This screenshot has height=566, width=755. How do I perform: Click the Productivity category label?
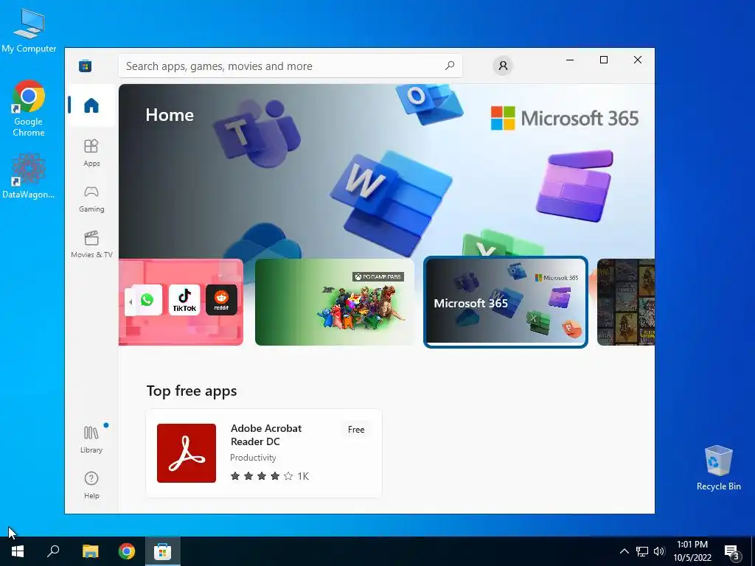[x=254, y=458]
